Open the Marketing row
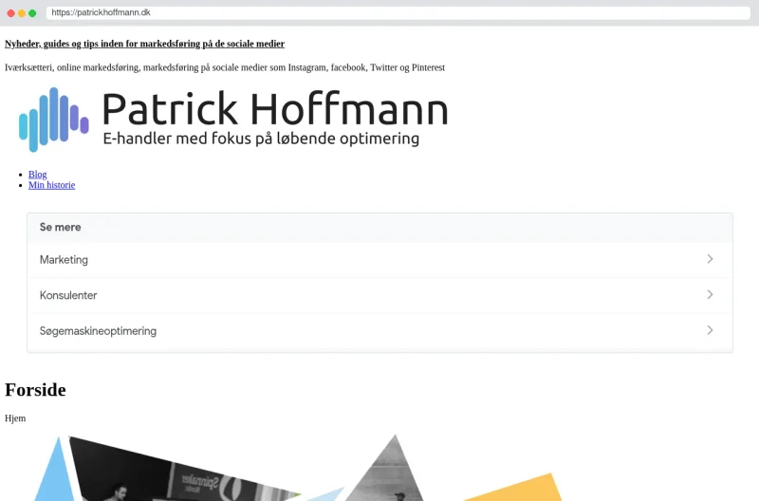Screen dimensions: 759x501 (380, 260)
